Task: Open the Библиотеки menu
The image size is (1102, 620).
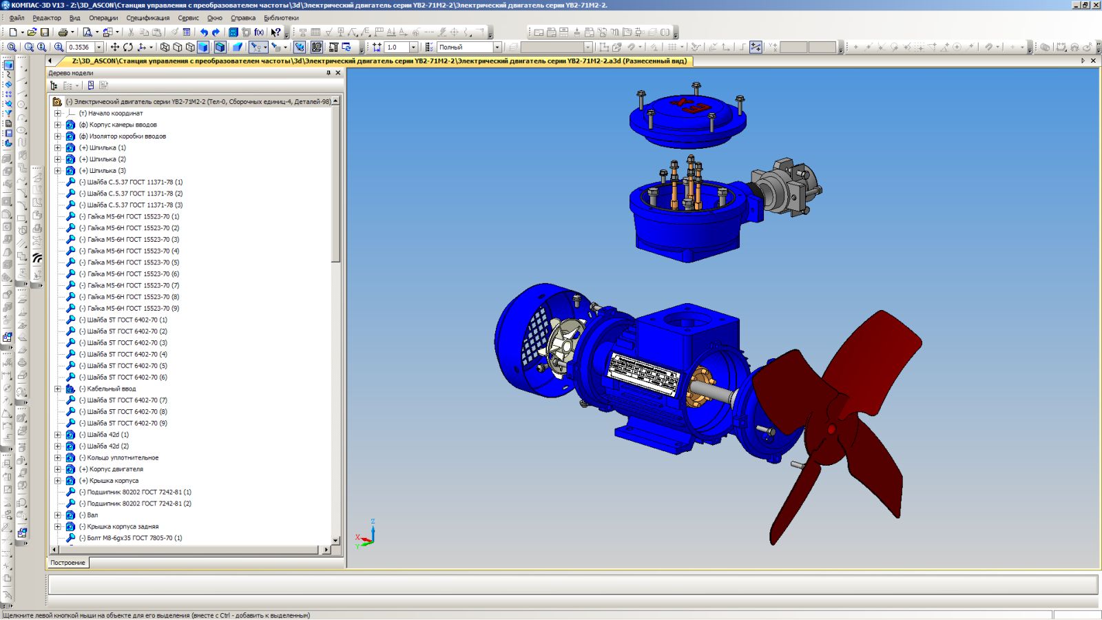Action: coord(281,18)
